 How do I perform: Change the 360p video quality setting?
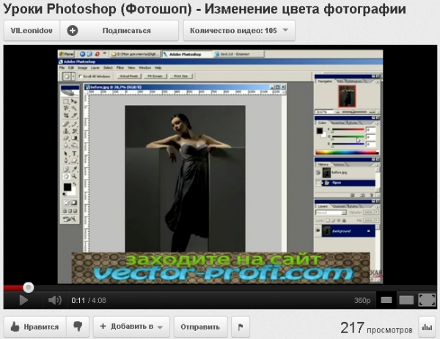[362, 301]
